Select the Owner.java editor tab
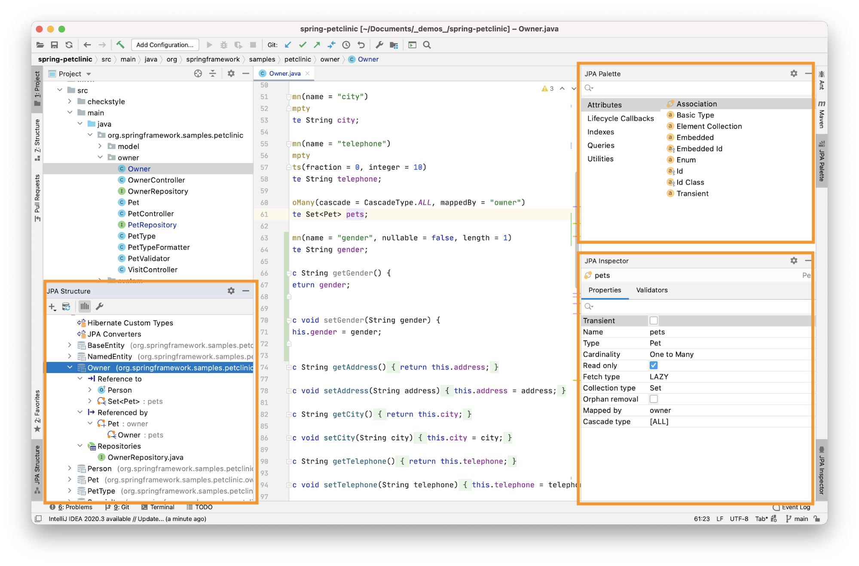Viewport: 859px width, 566px height. point(284,73)
